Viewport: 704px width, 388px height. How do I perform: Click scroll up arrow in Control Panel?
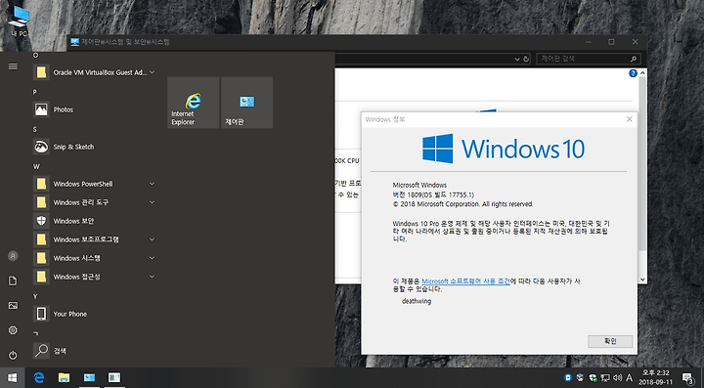[x=643, y=73]
